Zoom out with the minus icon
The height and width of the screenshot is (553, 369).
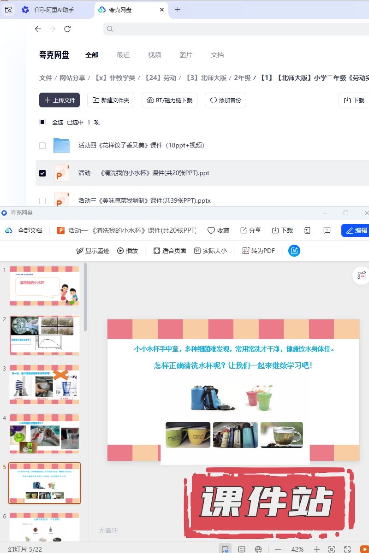click(278, 549)
